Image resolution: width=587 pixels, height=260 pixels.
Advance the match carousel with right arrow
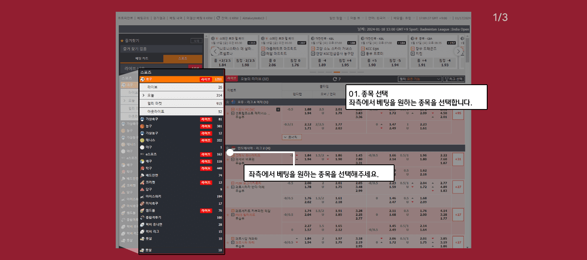tap(457, 51)
